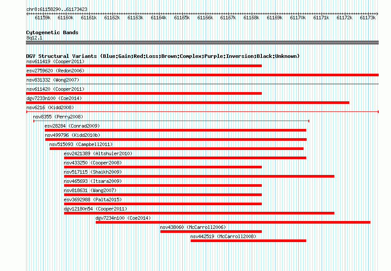This screenshot has height=271, width=391.
Task: Open nsv465693 (Itsara2009) label
Action: pyautogui.click(x=93, y=181)
